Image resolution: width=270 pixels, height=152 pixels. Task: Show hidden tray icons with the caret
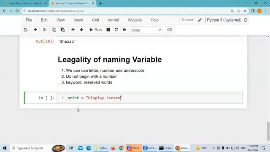(214, 148)
